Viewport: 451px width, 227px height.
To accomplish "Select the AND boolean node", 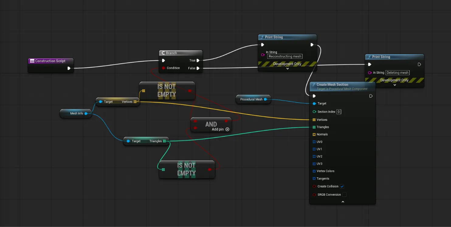I will (x=211, y=124).
